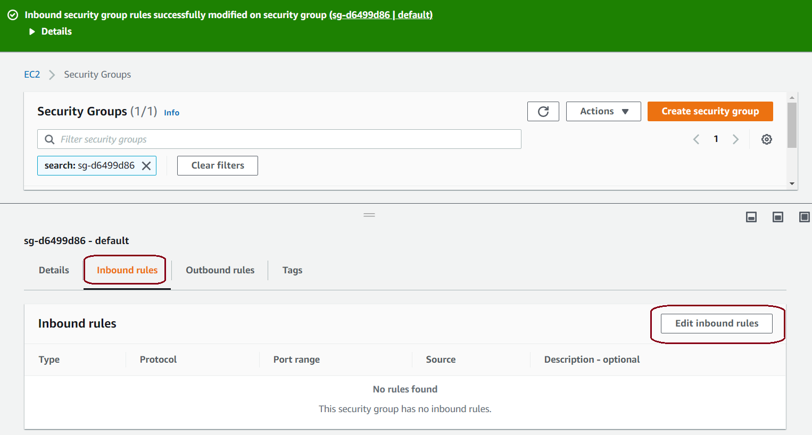Switch to the Outbound rules tab
Screen dimensions: 812x435
tap(220, 270)
